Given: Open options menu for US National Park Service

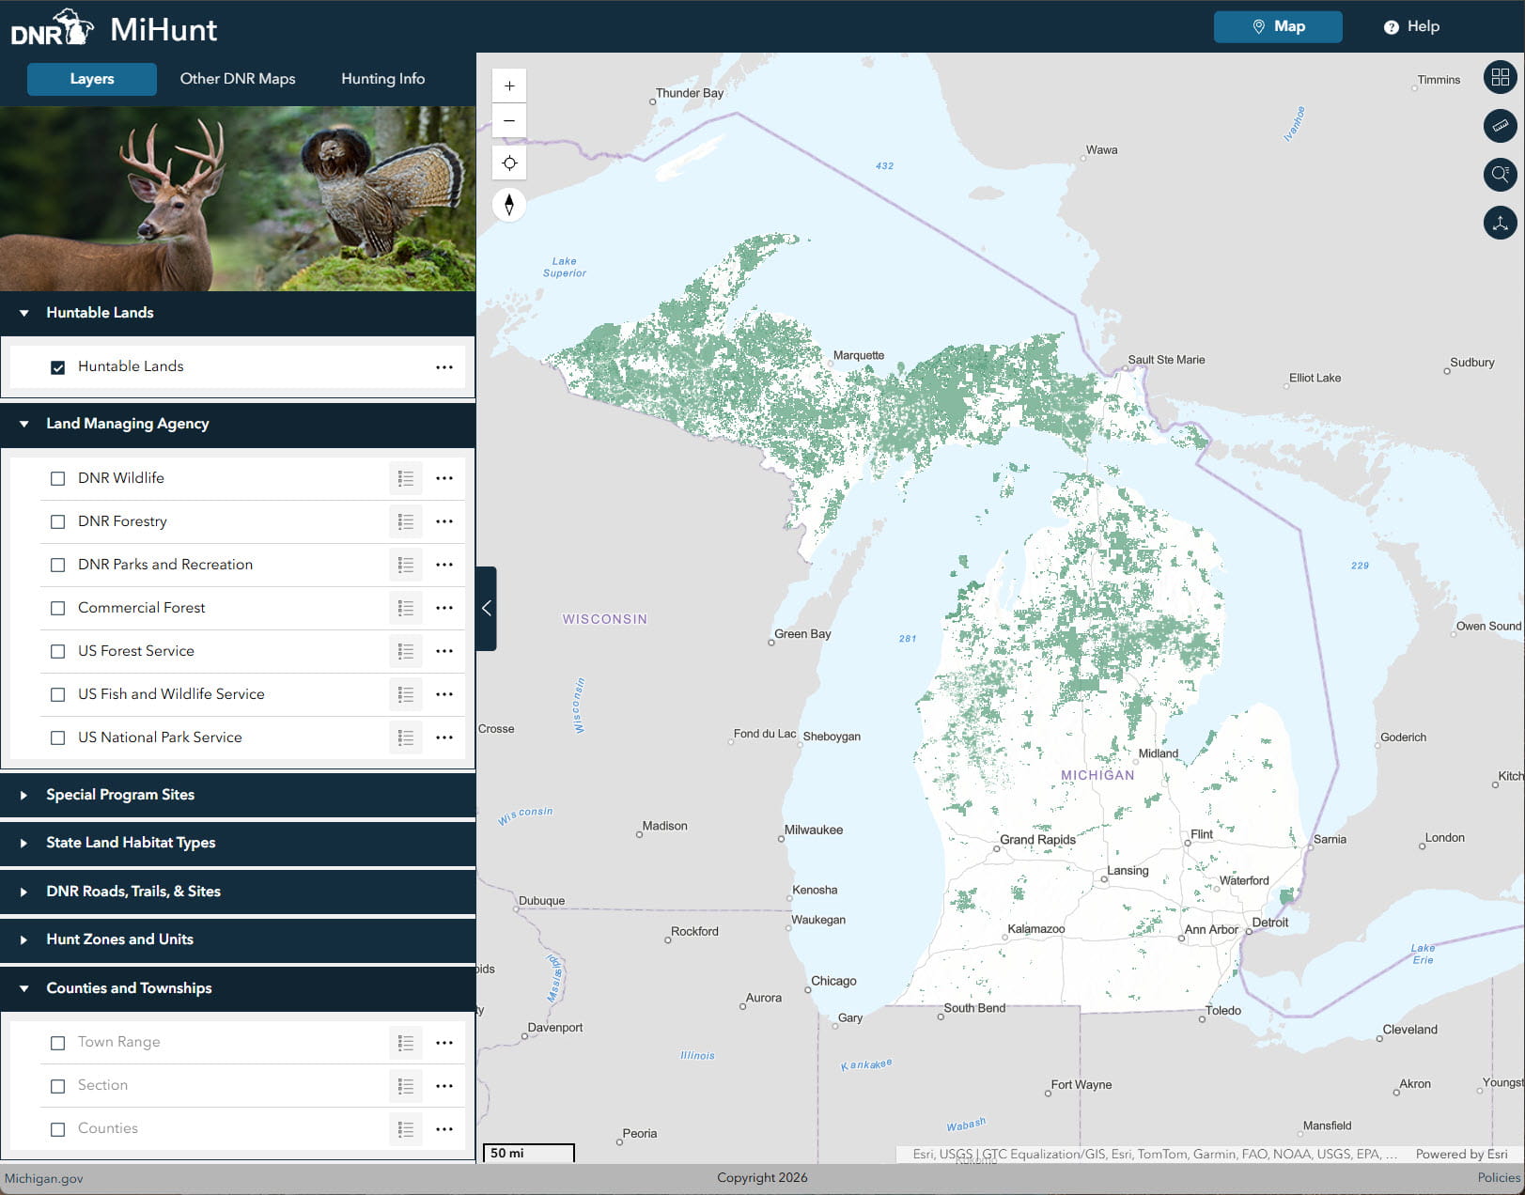Looking at the screenshot, I should (444, 737).
